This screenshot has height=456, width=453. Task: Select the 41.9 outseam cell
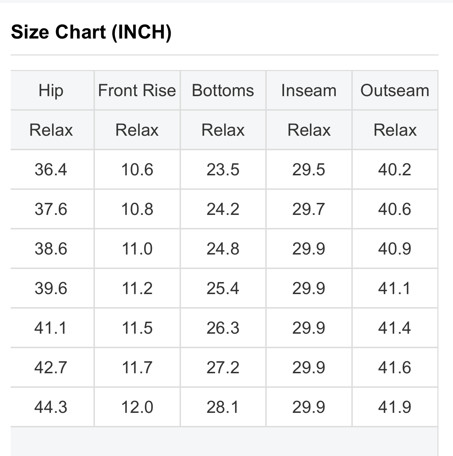[395, 407]
